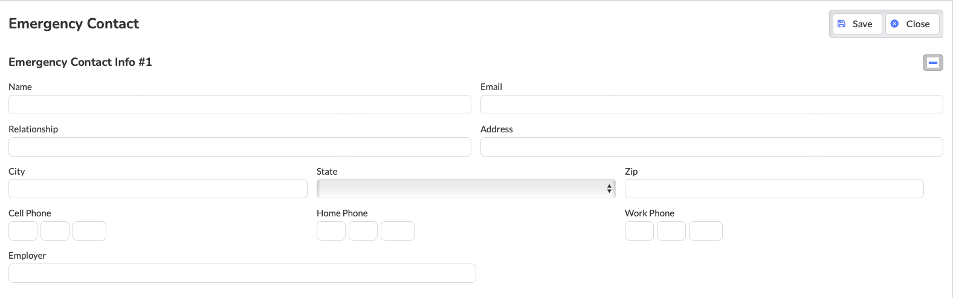Viewport: 953px width, 298px height.
Task: Focus the Address input field
Action: pyautogui.click(x=711, y=147)
